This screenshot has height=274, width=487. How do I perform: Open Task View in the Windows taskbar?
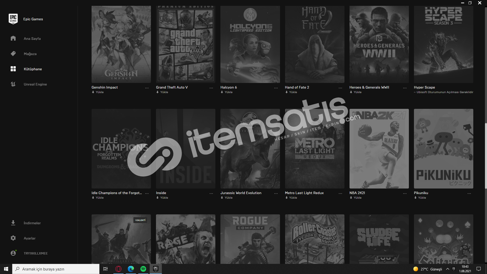(x=106, y=269)
